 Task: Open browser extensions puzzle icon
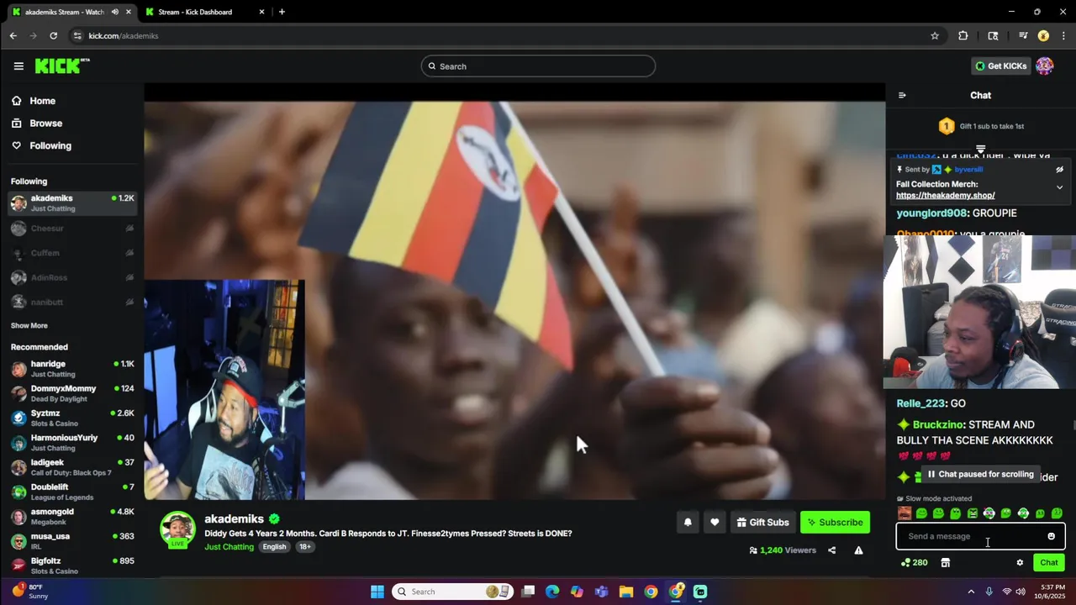(x=963, y=35)
